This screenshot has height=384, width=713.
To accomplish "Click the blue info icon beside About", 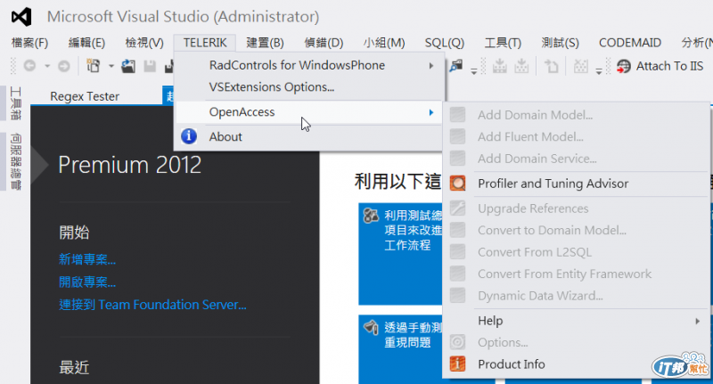I will [189, 136].
